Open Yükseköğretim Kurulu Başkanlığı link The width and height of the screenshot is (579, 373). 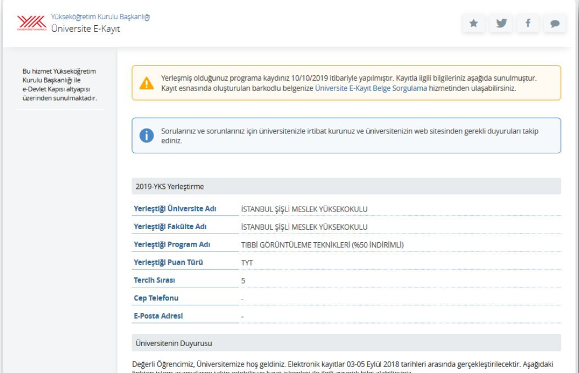pos(100,16)
